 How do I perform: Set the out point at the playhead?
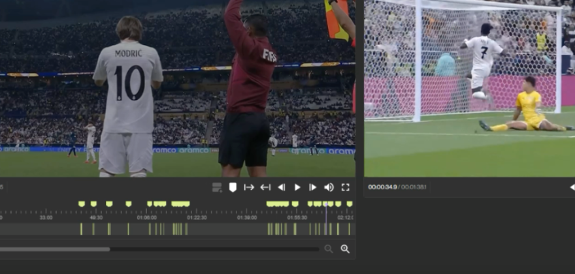[x=265, y=187]
